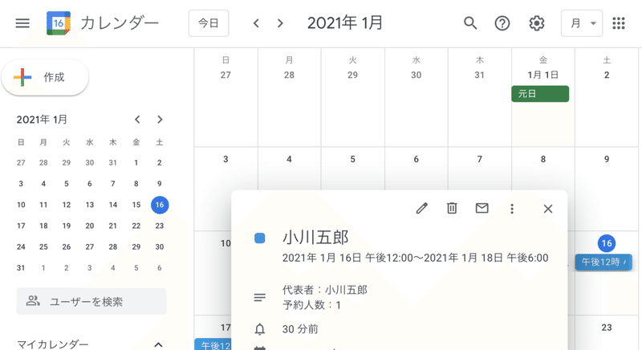
Task: Click the 2021年 1月 header title
Action: pos(345,23)
